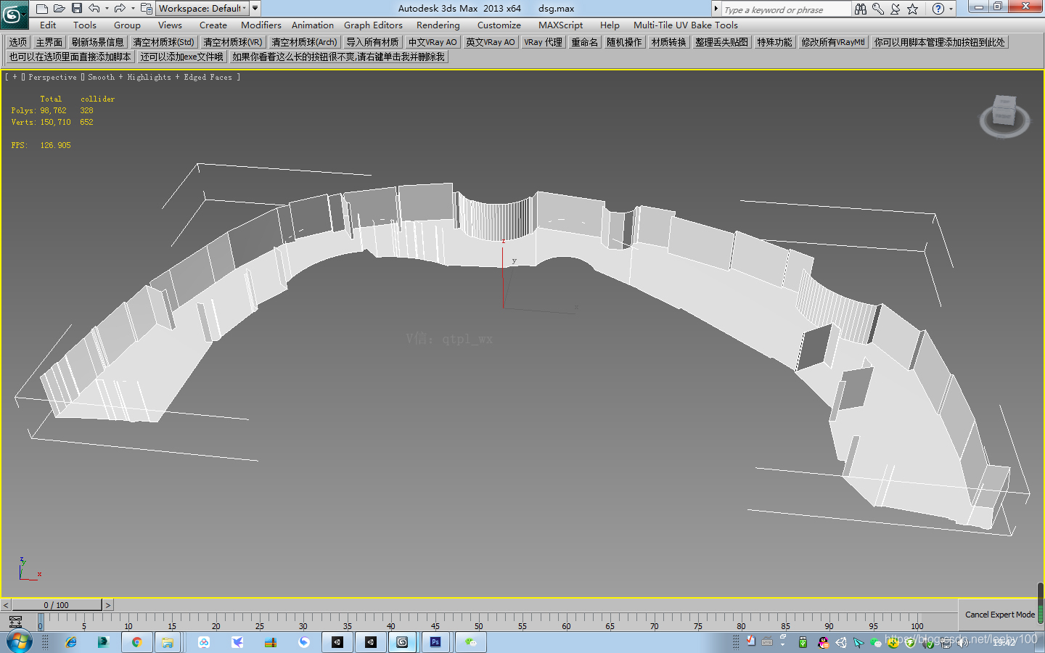Image resolution: width=1045 pixels, height=653 pixels.
Task: Expand the help dropdown arrow
Action: point(951,9)
